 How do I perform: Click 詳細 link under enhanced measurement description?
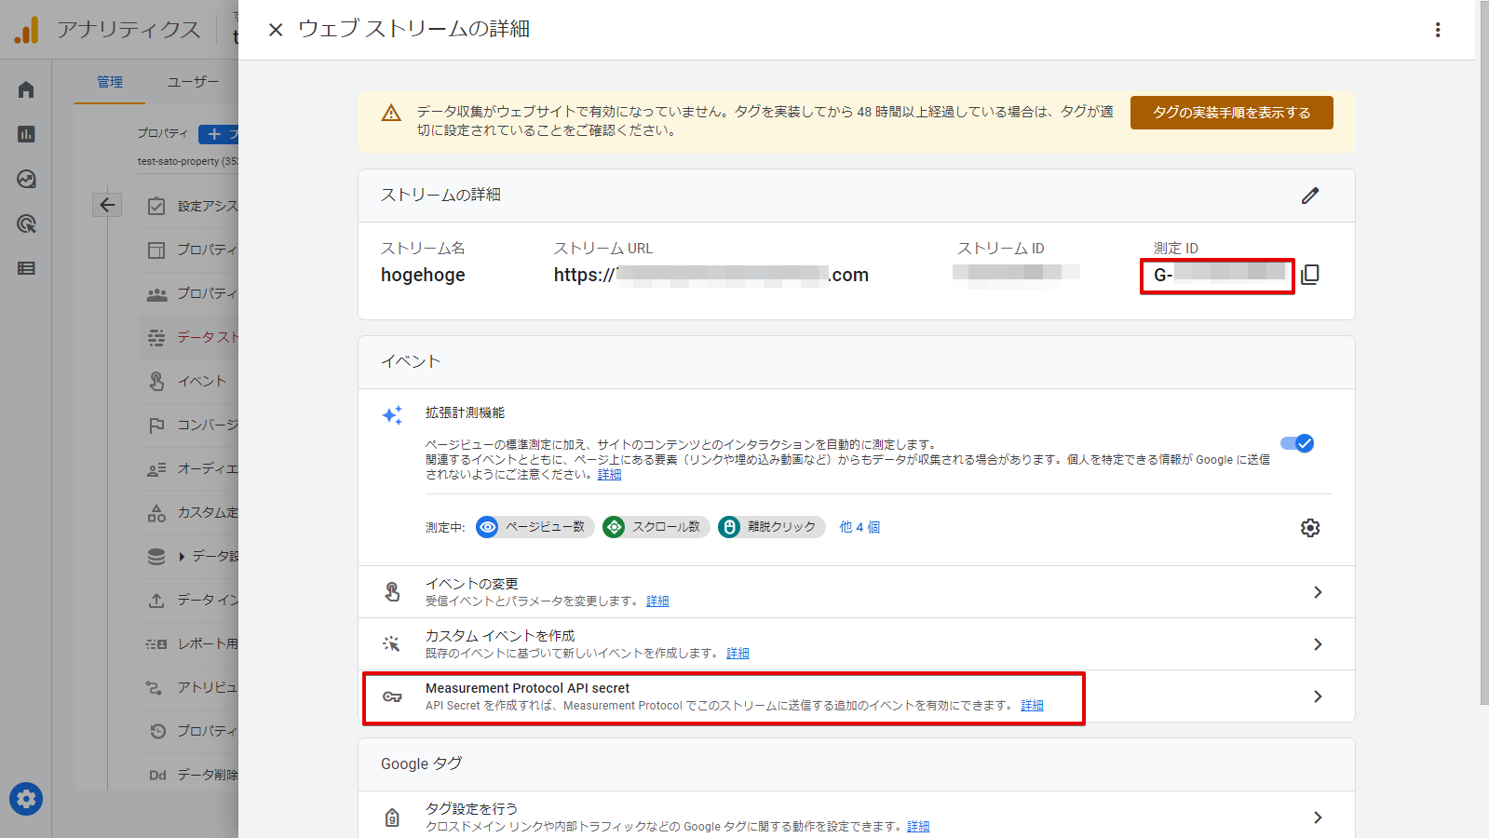click(609, 475)
